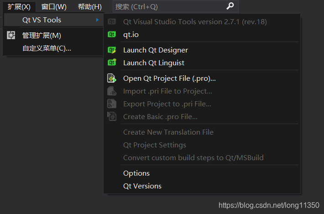
Task: Click the Qt Designer icon with pencil
Action: (112, 50)
